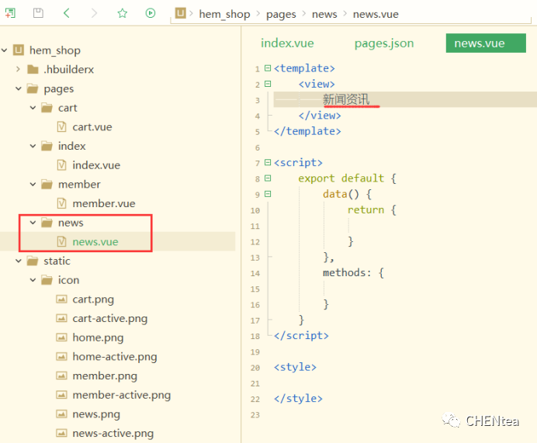Bookmark with the star icon
The height and width of the screenshot is (443, 537).
[x=122, y=13]
